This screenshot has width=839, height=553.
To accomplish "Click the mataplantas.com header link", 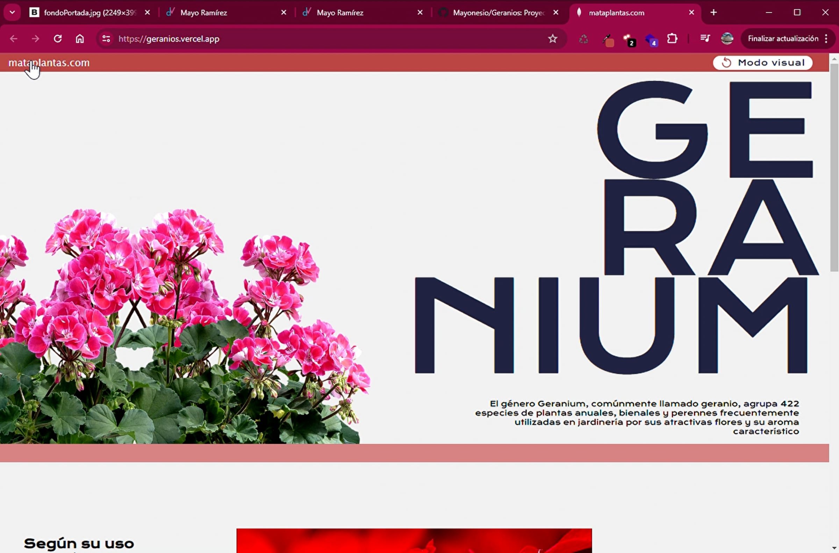I will [x=49, y=63].
